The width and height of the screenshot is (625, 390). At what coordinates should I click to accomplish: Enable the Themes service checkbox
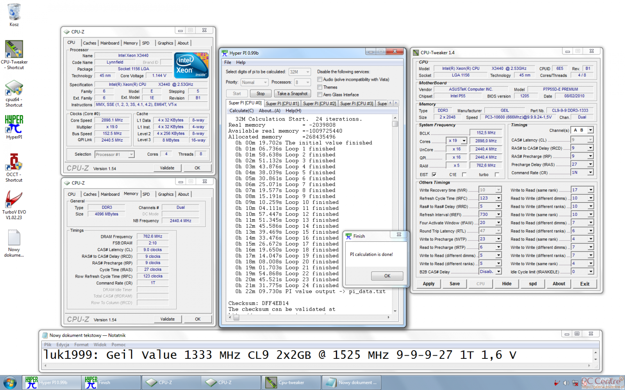pos(320,87)
